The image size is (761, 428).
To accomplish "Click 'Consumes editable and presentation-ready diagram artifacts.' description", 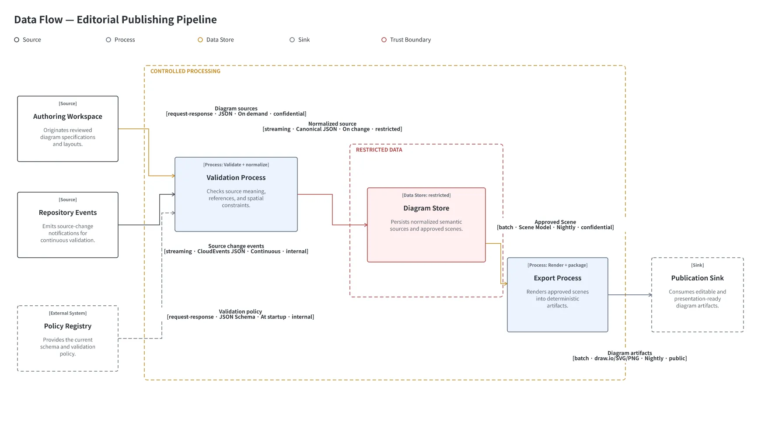I will click(698, 299).
